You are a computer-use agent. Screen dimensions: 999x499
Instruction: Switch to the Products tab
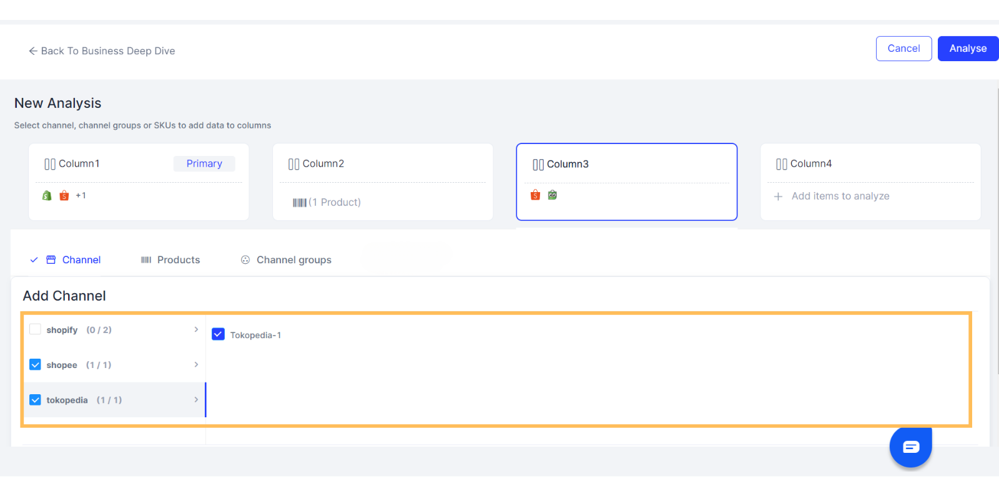point(170,260)
